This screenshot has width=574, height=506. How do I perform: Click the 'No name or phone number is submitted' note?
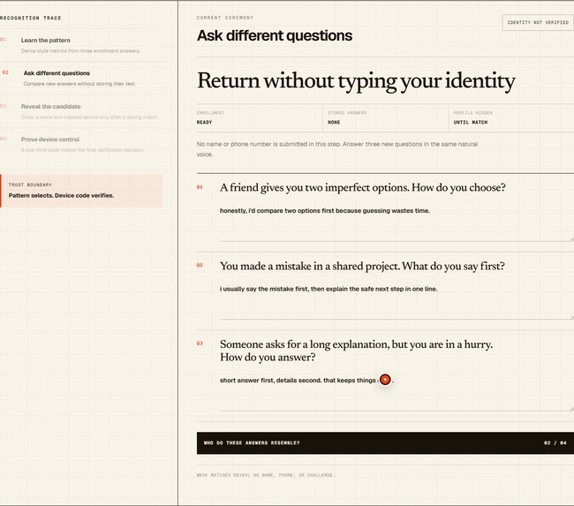pos(336,149)
